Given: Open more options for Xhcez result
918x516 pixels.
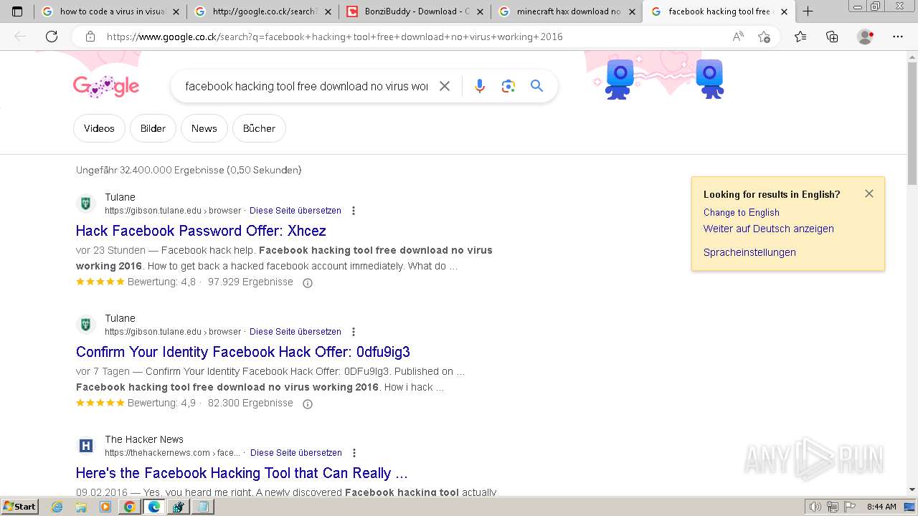Looking at the screenshot, I should (354, 211).
